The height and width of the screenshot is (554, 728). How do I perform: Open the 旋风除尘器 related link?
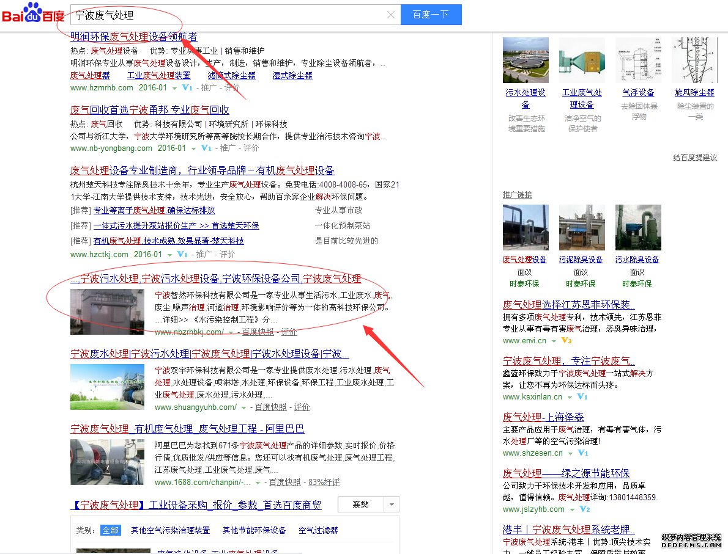[x=694, y=93]
